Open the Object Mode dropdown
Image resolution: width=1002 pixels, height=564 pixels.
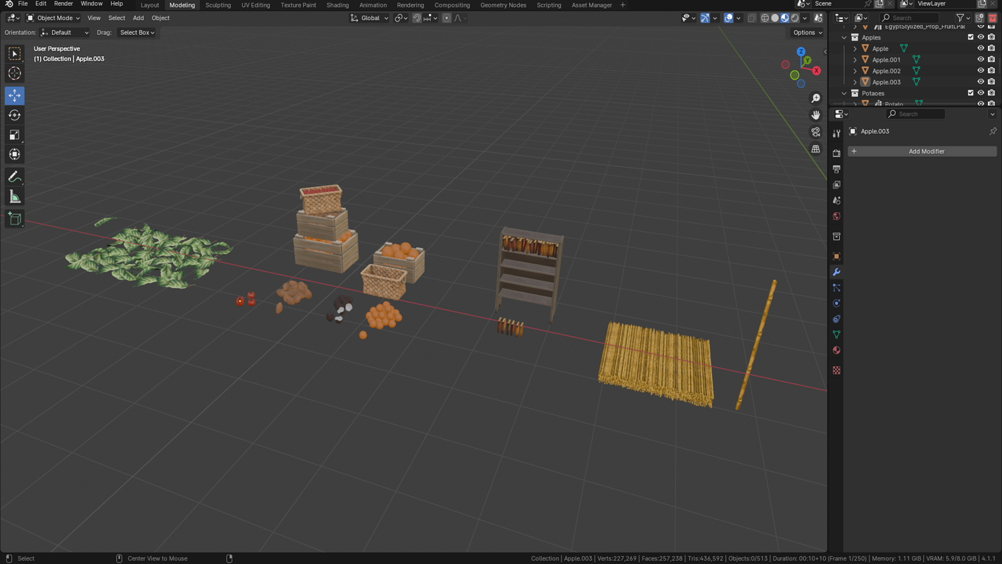coord(53,18)
